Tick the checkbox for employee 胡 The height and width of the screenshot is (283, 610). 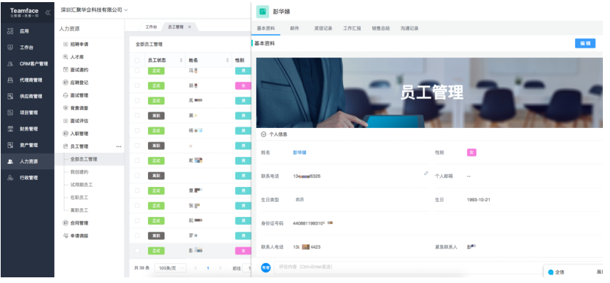[x=137, y=85]
